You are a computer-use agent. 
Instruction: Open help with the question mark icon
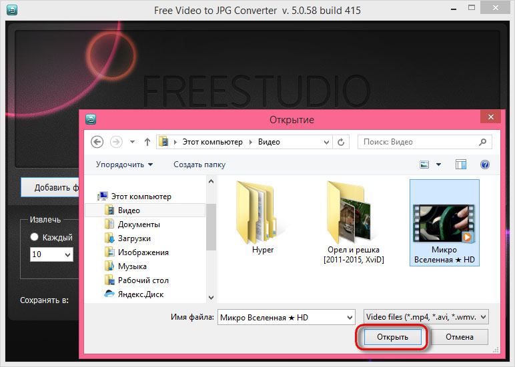point(485,165)
